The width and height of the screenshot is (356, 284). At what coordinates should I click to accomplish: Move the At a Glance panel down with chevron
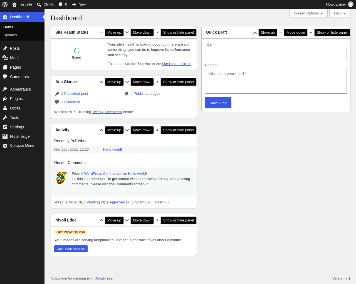127,82
